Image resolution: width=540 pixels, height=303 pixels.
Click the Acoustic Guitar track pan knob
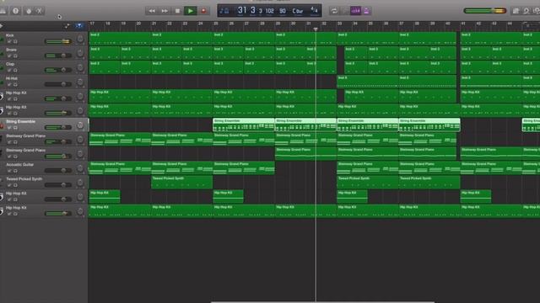(x=80, y=168)
